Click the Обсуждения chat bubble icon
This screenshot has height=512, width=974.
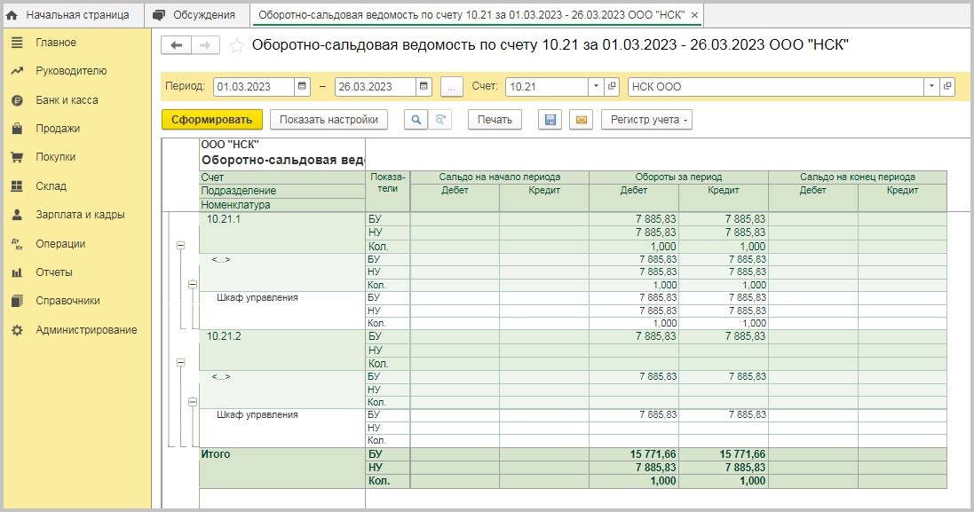click(x=159, y=15)
